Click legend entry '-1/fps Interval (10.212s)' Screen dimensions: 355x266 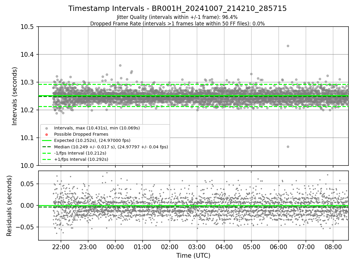tap(80, 153)
